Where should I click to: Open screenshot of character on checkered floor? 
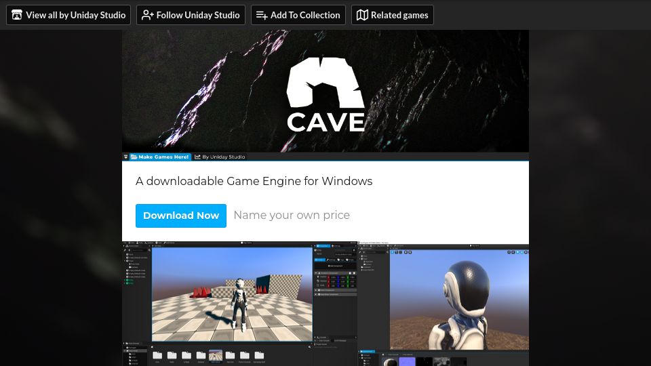pos(239,304)
